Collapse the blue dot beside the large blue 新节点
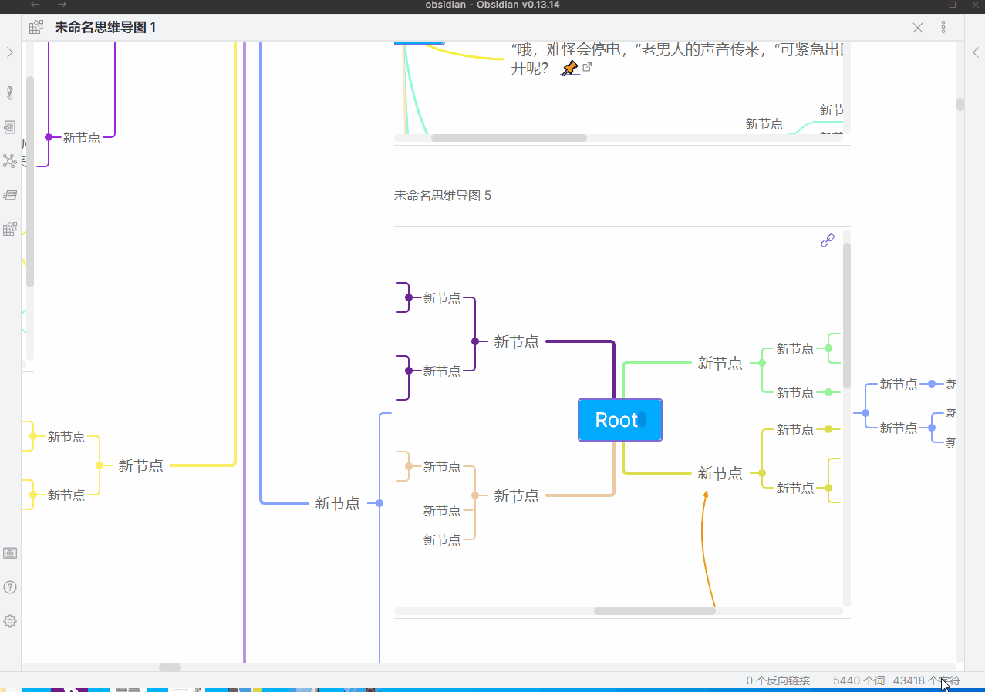Viewport: 985px width, 692px height. click(379, 503)
